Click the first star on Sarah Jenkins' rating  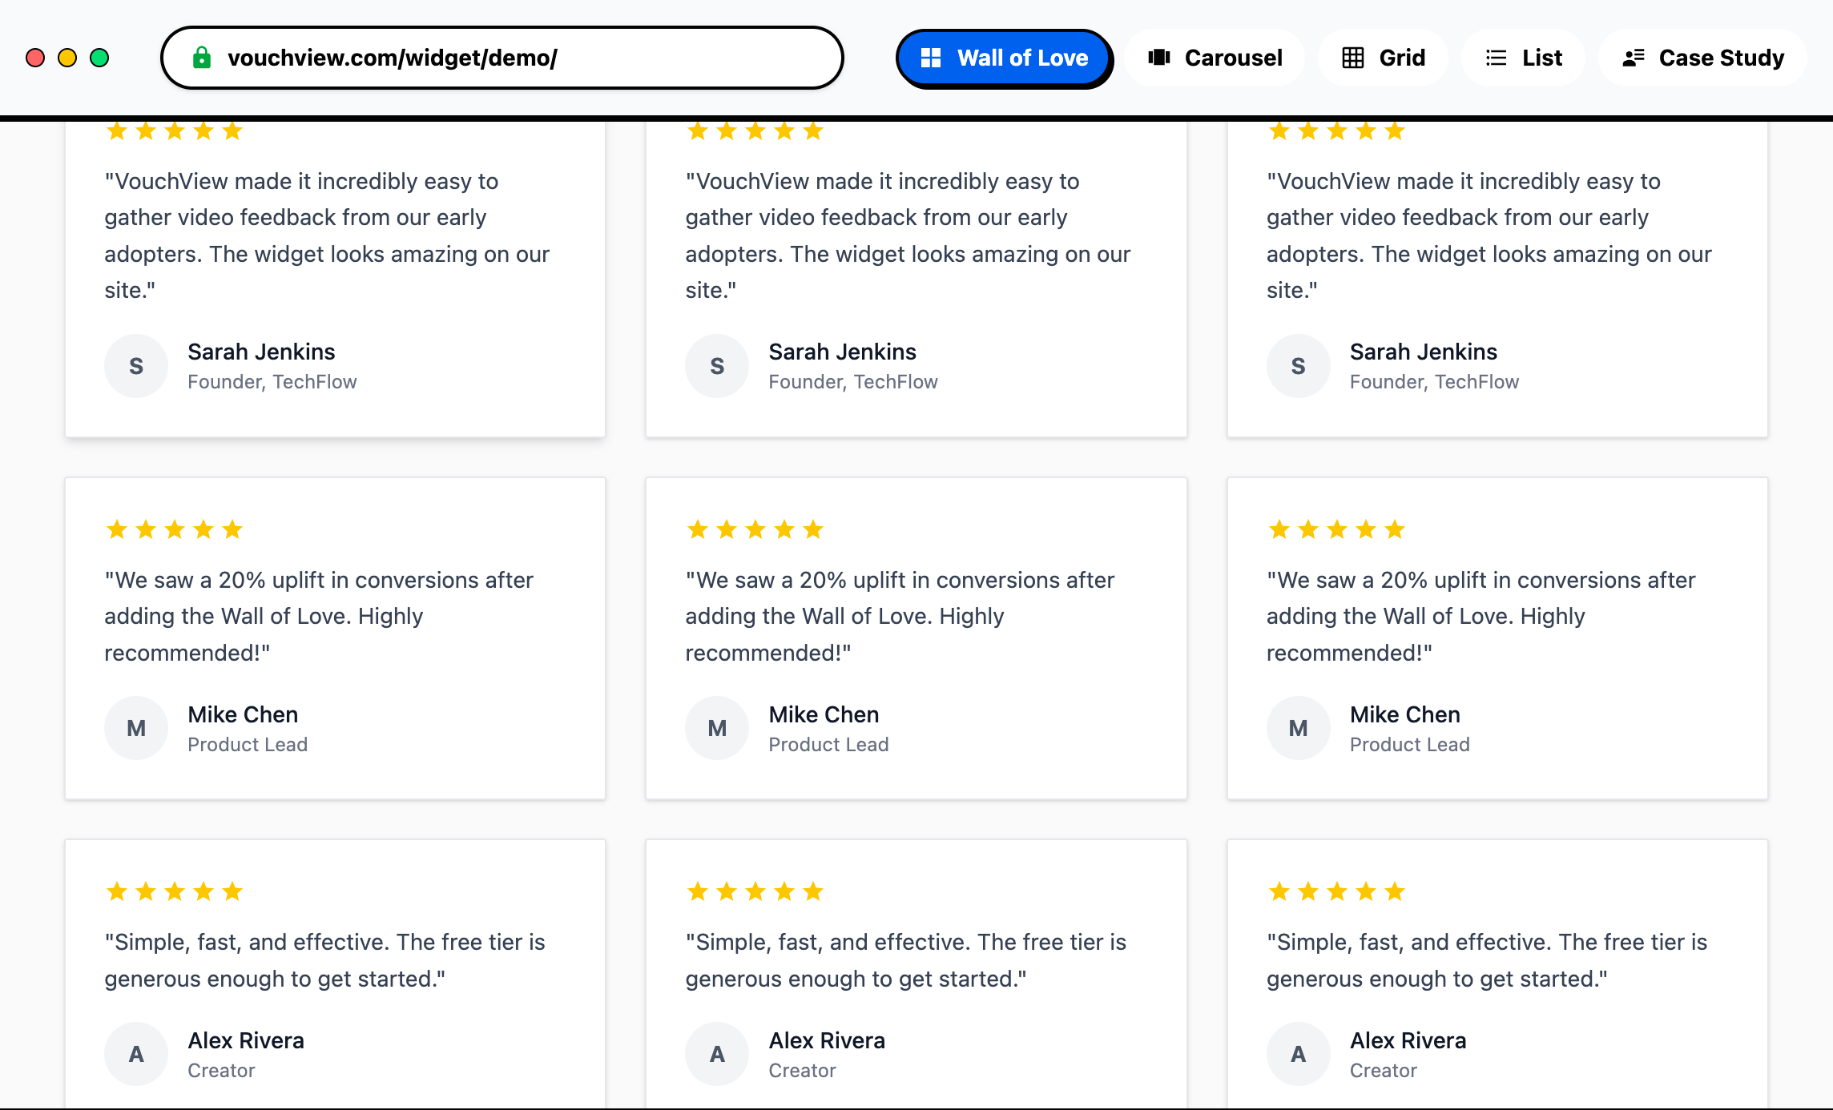(x=115, y=131)
